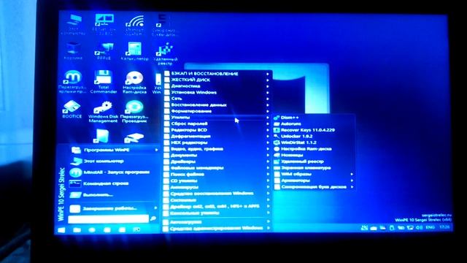Open the Форматирование category
Screen dimensions: 467x263
coord(217,111)
